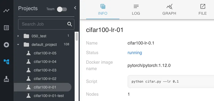Click the folder icon for 050_test
Viewport: 214px width, 101px height.
click(26, 36)
